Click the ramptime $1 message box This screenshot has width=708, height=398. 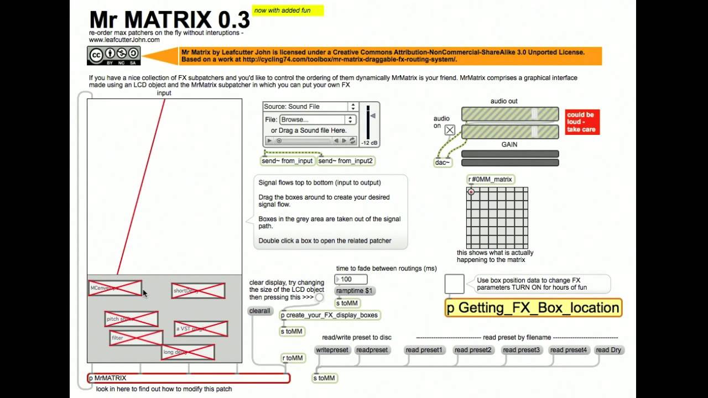tap(355, 291)
